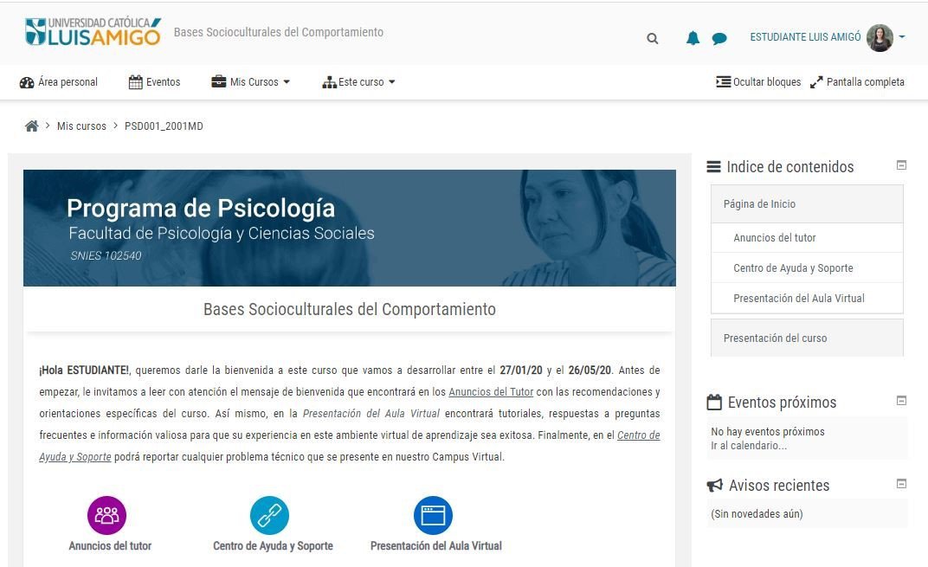The height and width of the screenshot is (567, 928).
Task: Select Página de Inicio in contents index
Action: pyautogui.click(x=807, y=204)
